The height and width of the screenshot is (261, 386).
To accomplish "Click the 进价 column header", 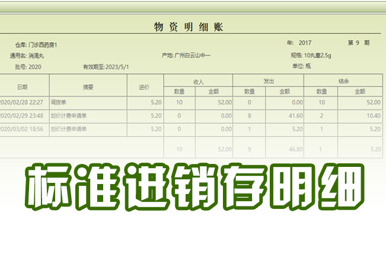I will [x=144, y=86].
